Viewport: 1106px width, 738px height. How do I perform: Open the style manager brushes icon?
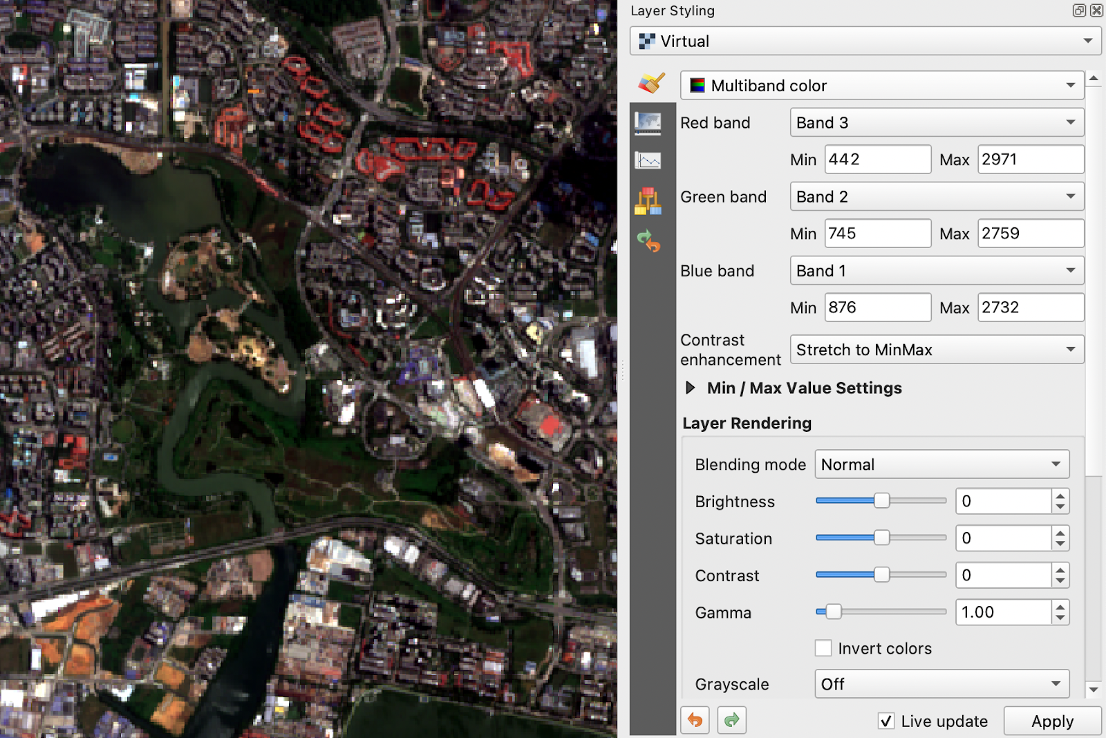(x=648, y=201)
